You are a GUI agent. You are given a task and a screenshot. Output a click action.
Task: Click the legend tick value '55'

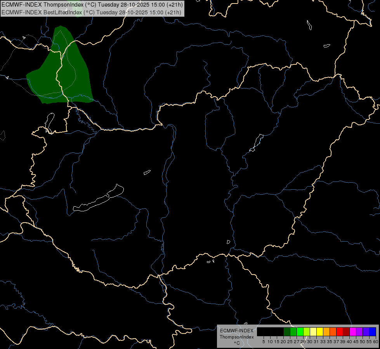(369, 342)
